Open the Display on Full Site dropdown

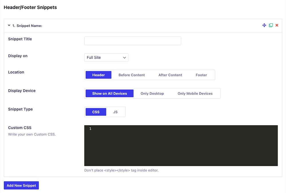coord(106,58)
